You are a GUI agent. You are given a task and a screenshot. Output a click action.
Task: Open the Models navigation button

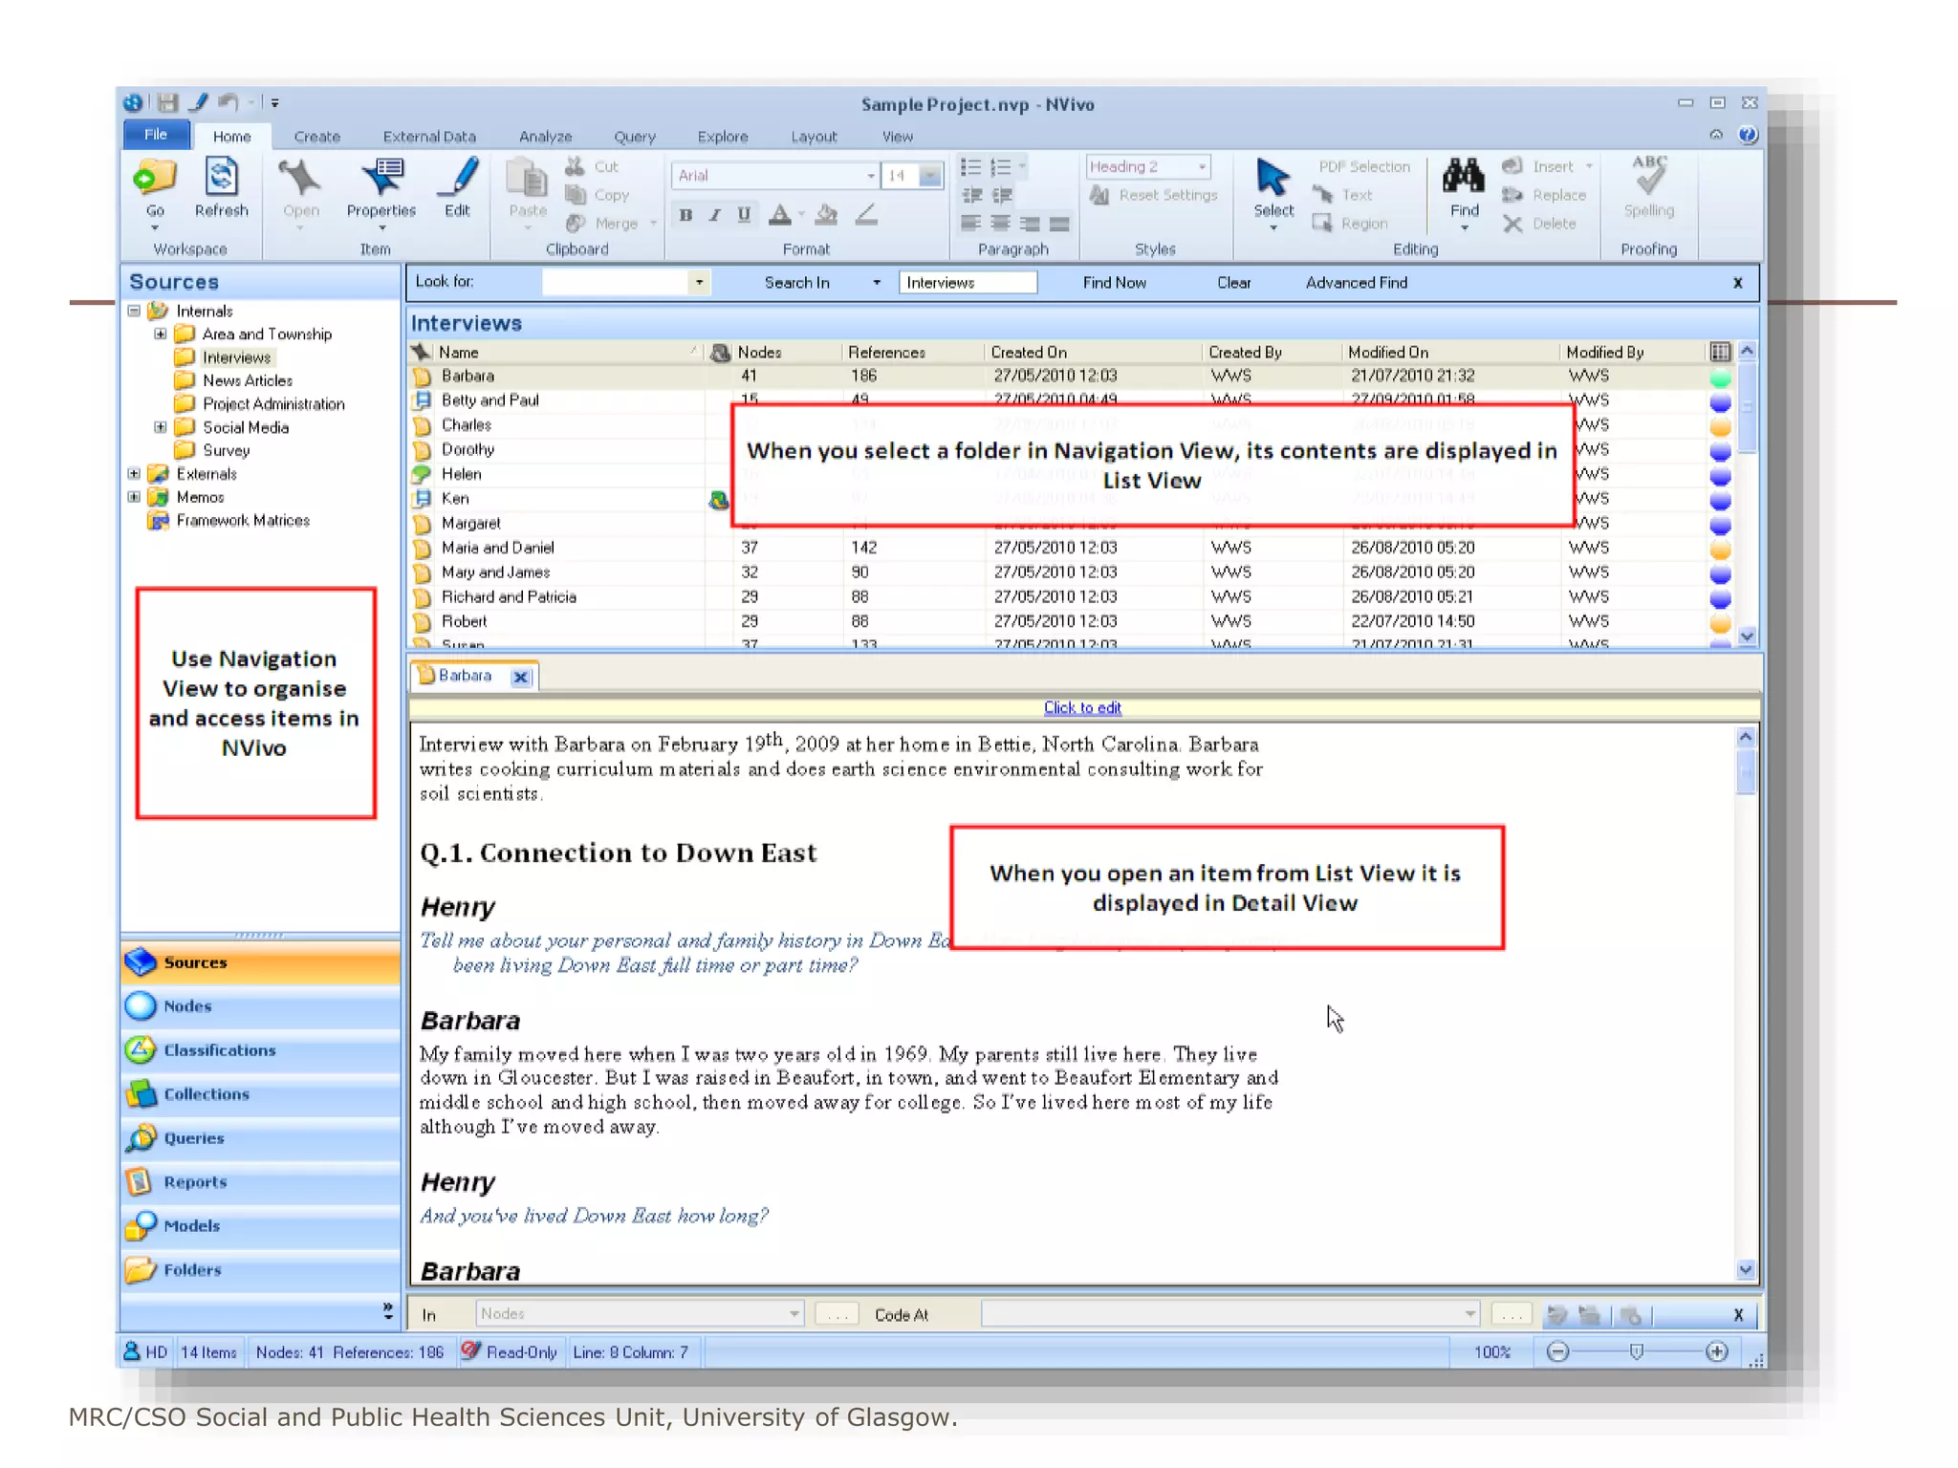click(191, 1225)
